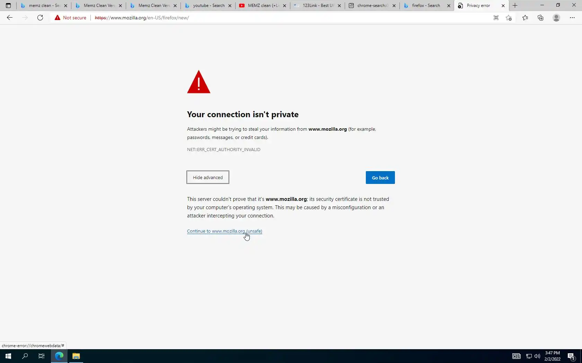
Task: Open Windows taskbar search
Action: (x=25, y=356)
